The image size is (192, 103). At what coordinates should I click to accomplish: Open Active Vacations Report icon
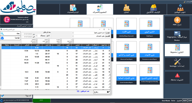pos(126,70)
